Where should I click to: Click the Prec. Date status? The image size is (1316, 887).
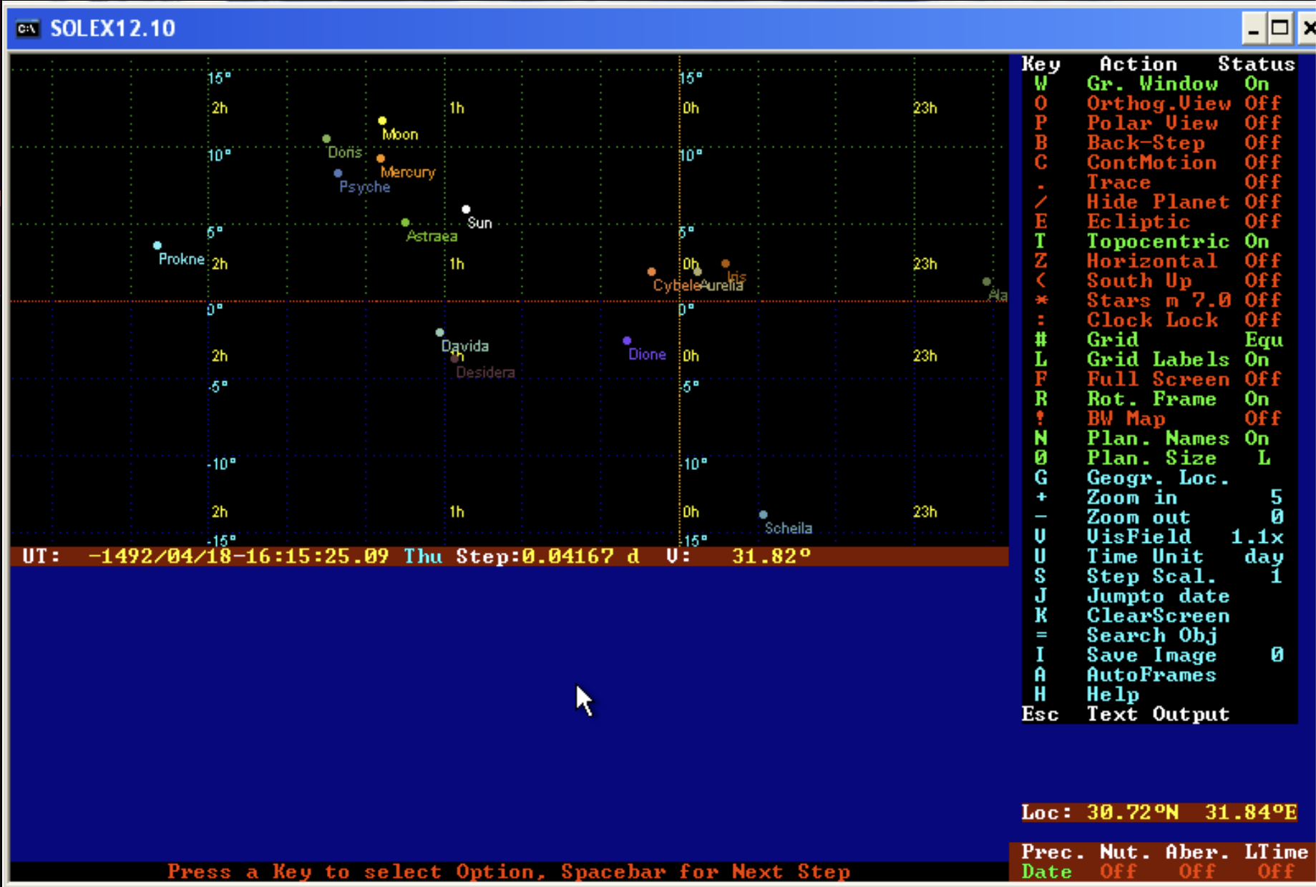[x=1052, y=861]
